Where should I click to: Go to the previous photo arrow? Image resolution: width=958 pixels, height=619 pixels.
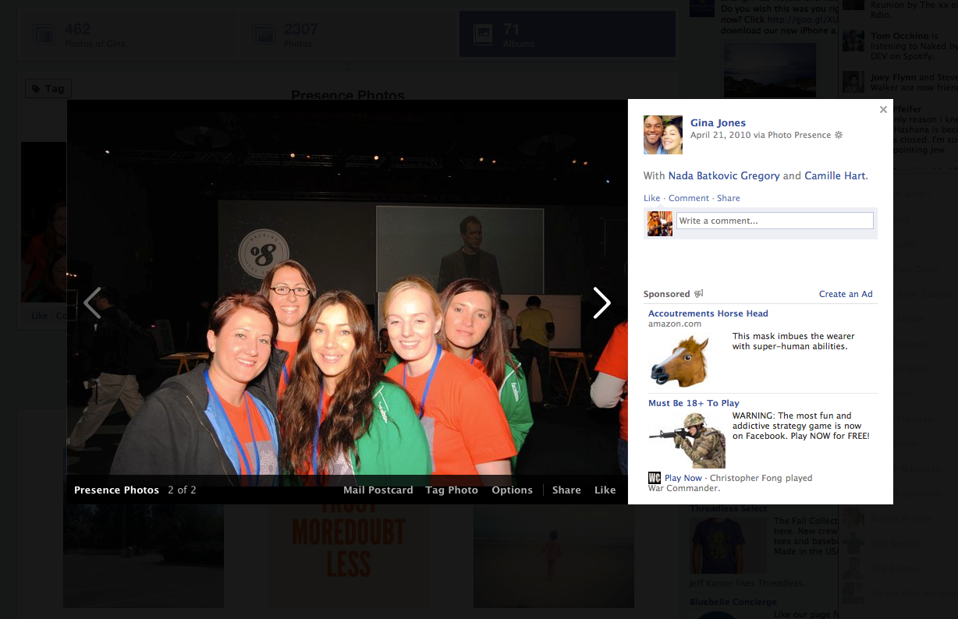point(92,303)
